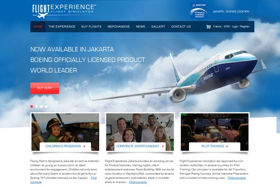280x187 pixels.
Task: Click the plus icon beside Pilot Training
Action: (x=227, y=146)
